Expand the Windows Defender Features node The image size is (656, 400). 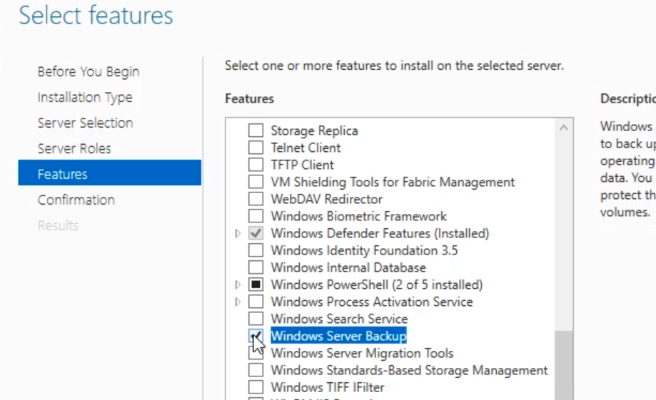pos(238,233)
